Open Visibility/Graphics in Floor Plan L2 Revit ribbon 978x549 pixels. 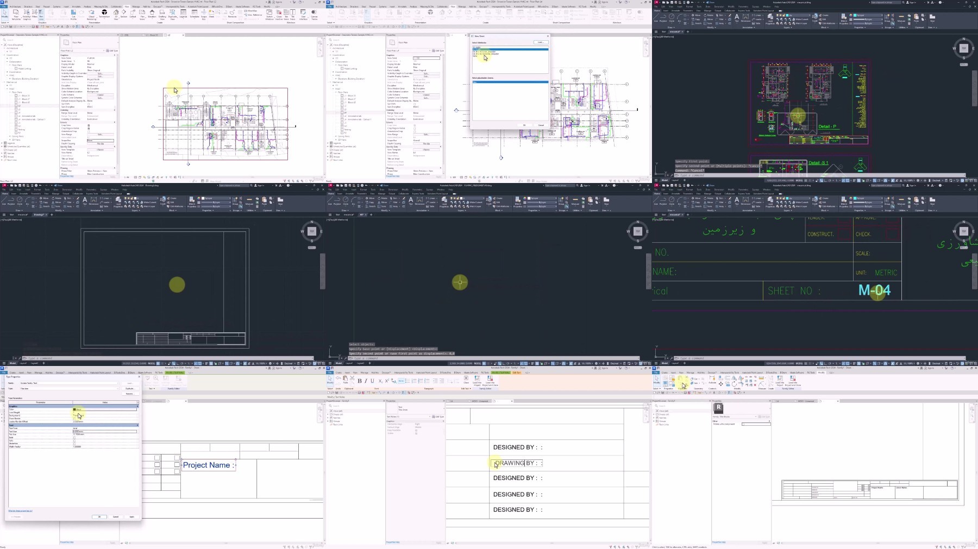click(x=27, y=15)
